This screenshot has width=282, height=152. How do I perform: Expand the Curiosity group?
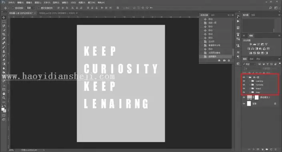click(250, 85)
